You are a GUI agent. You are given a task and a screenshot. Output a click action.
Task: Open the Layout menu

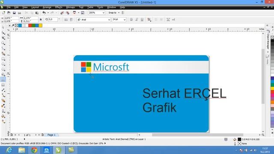click(x=35, y=7)
